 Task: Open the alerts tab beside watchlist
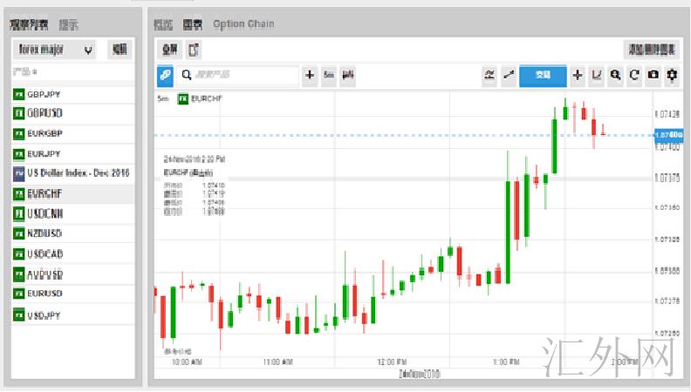(69, 24)
